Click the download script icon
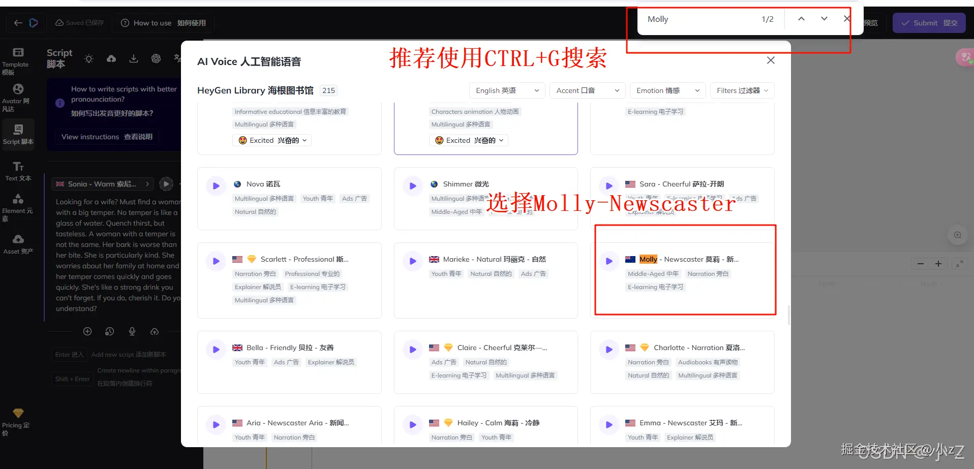 click(x=134, y=58)
